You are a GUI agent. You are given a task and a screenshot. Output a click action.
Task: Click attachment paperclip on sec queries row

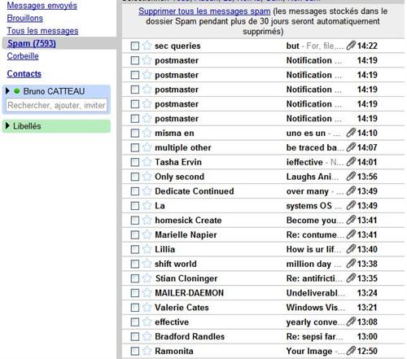click(351, 46)
